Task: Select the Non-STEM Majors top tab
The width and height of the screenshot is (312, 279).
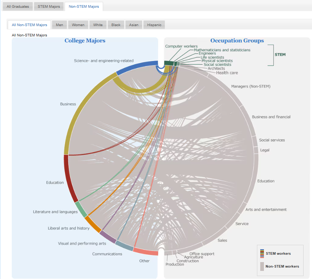Action: point(84,7)
